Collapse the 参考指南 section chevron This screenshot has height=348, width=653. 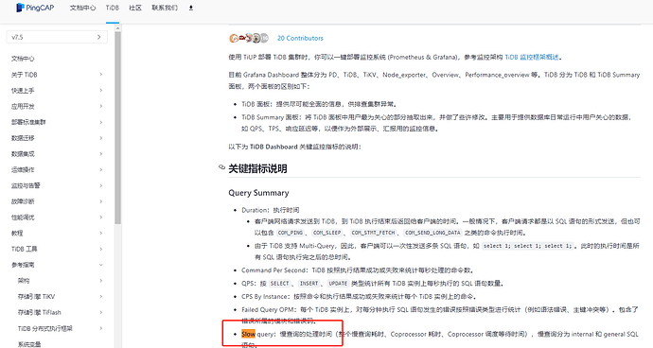pos(100,265)
